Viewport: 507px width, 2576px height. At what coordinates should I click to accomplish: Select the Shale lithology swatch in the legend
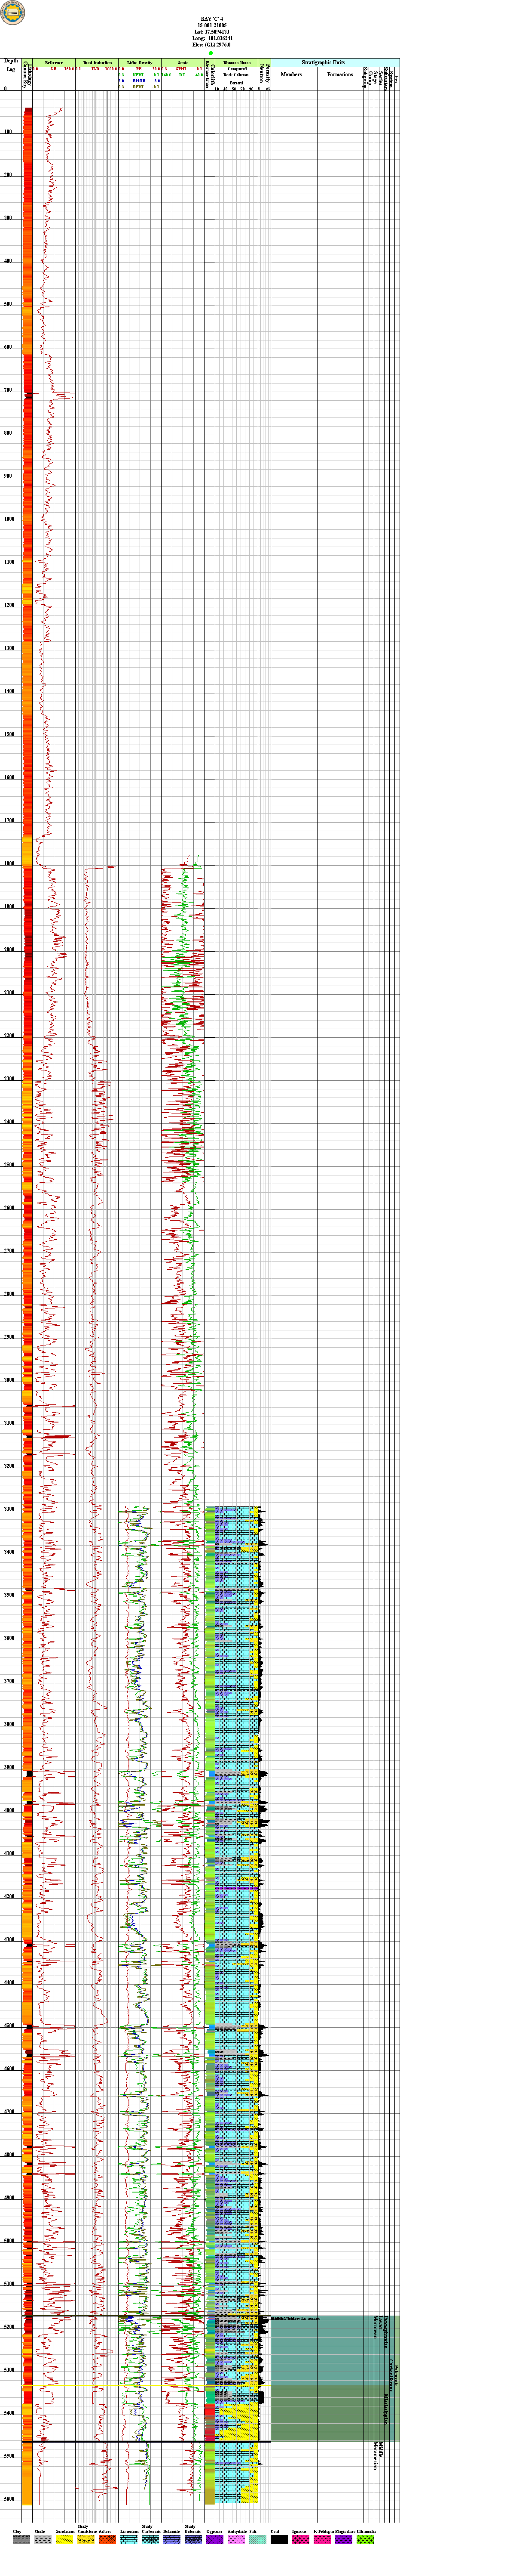coord(42,2539)
